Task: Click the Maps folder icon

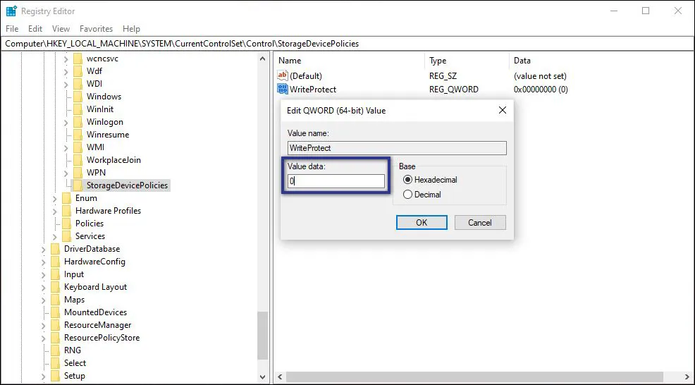Action: tap(56, 300)
